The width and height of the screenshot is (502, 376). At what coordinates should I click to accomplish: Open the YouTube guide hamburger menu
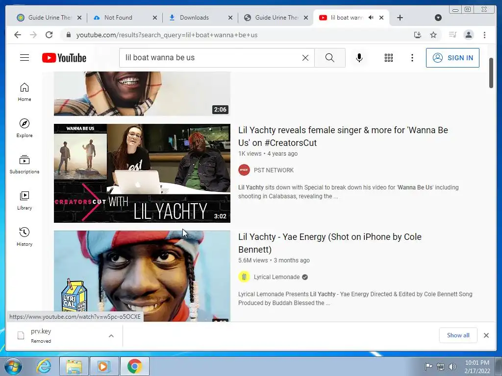click(25, 58)
